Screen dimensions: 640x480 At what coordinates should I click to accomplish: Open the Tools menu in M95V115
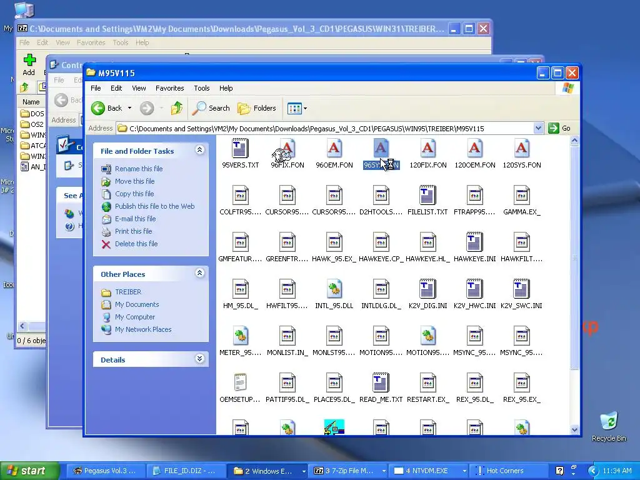202,88
